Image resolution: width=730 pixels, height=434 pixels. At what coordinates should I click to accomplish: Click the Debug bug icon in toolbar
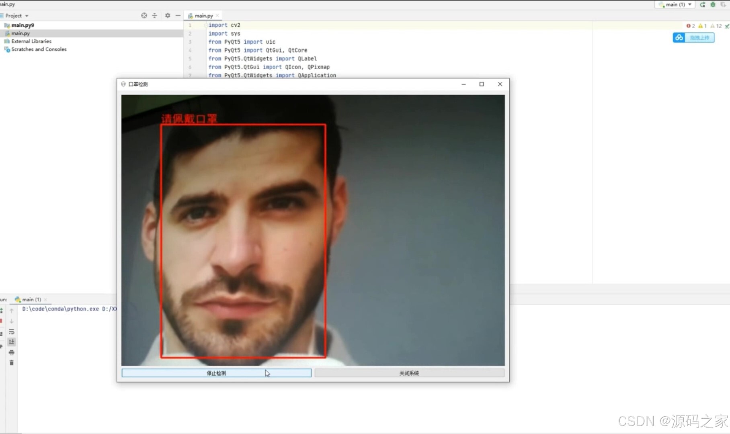tap(714, 4)
